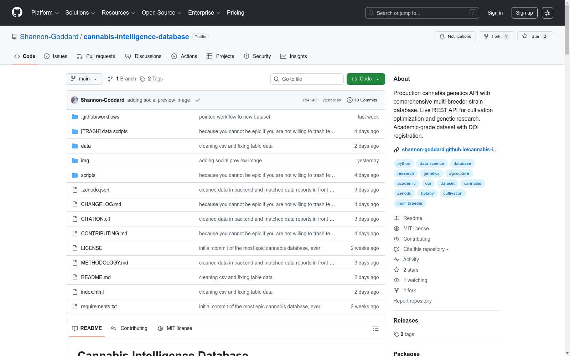
Task: Click the Go to file search field
Action: coord(307,79)
